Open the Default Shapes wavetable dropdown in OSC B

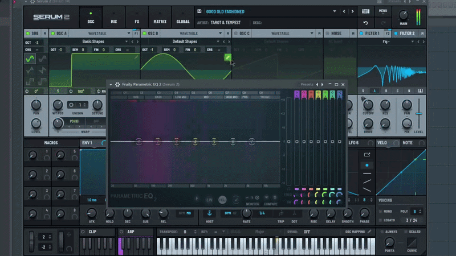[x=185, y=42]
